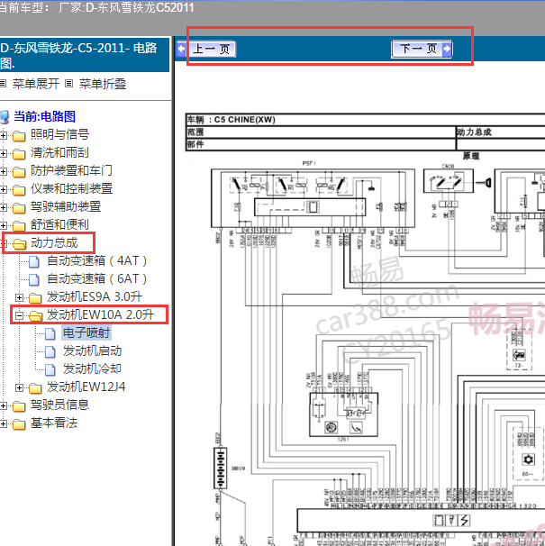Click the 舒适和便利 folder icon
This screenshot has height=546, width=545.
click(19, 226)
